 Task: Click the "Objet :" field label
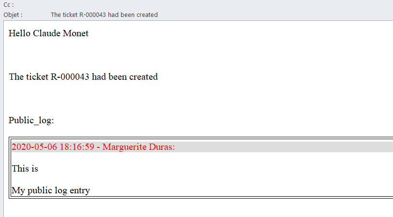tap(13, 14)
